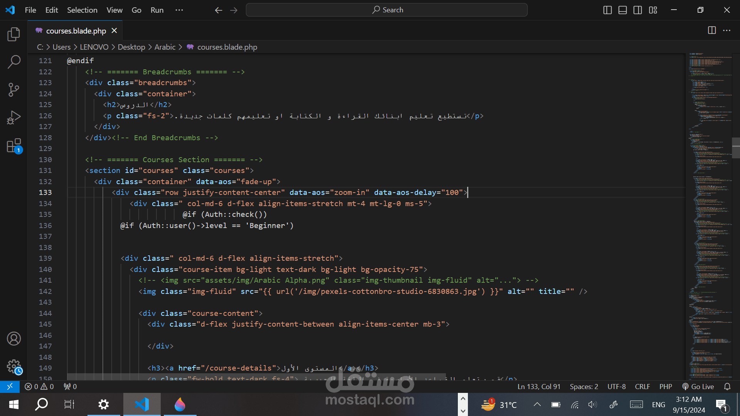
Task: Change the PHP language mode selector
Action: 665,386
